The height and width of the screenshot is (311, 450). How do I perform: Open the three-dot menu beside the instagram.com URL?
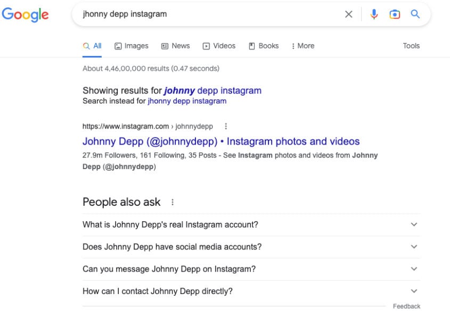226,127
